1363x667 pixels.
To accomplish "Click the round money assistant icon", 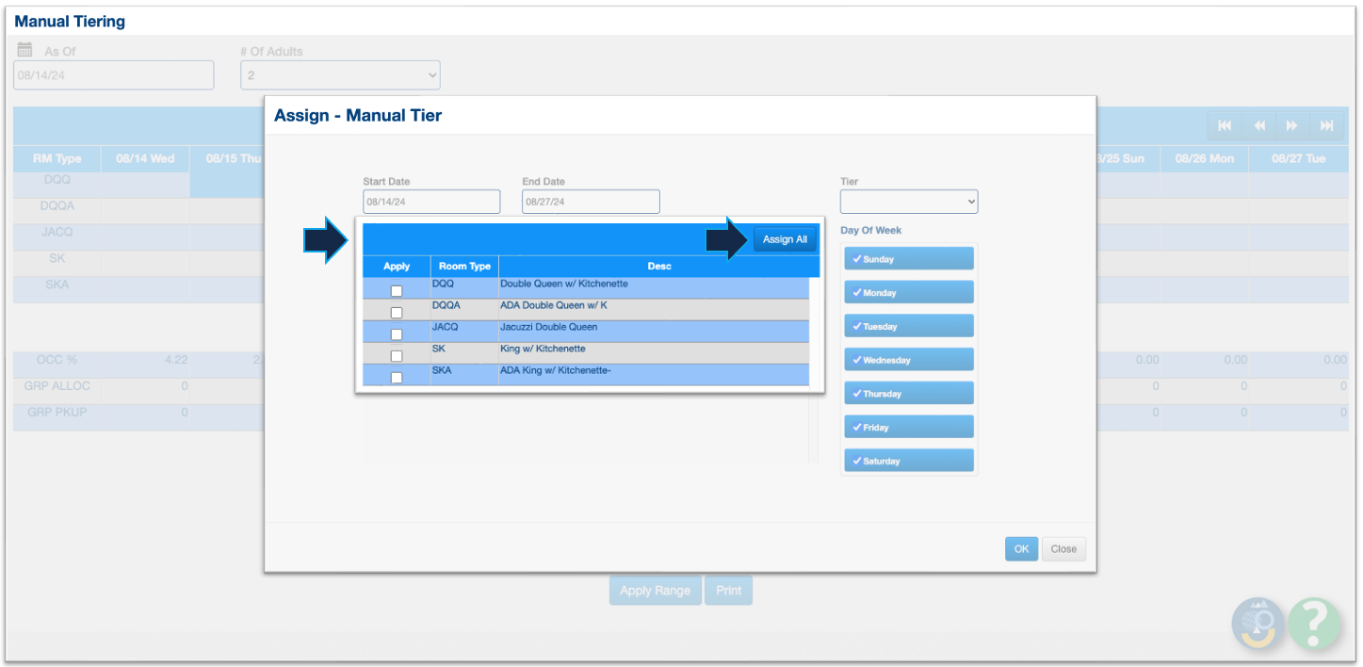I will [x=1258, y=624].
